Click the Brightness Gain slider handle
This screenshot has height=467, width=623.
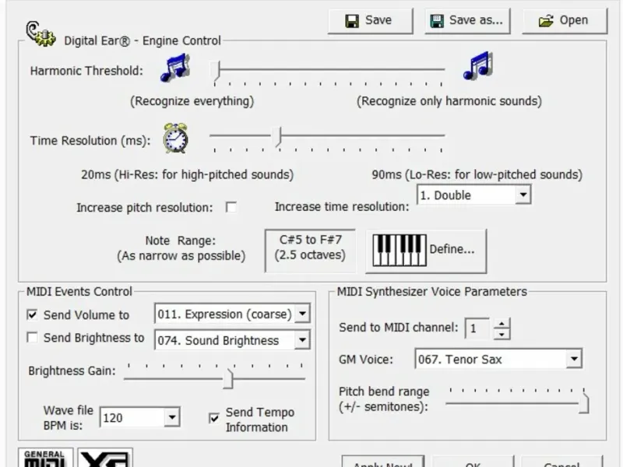pos(228,378)
